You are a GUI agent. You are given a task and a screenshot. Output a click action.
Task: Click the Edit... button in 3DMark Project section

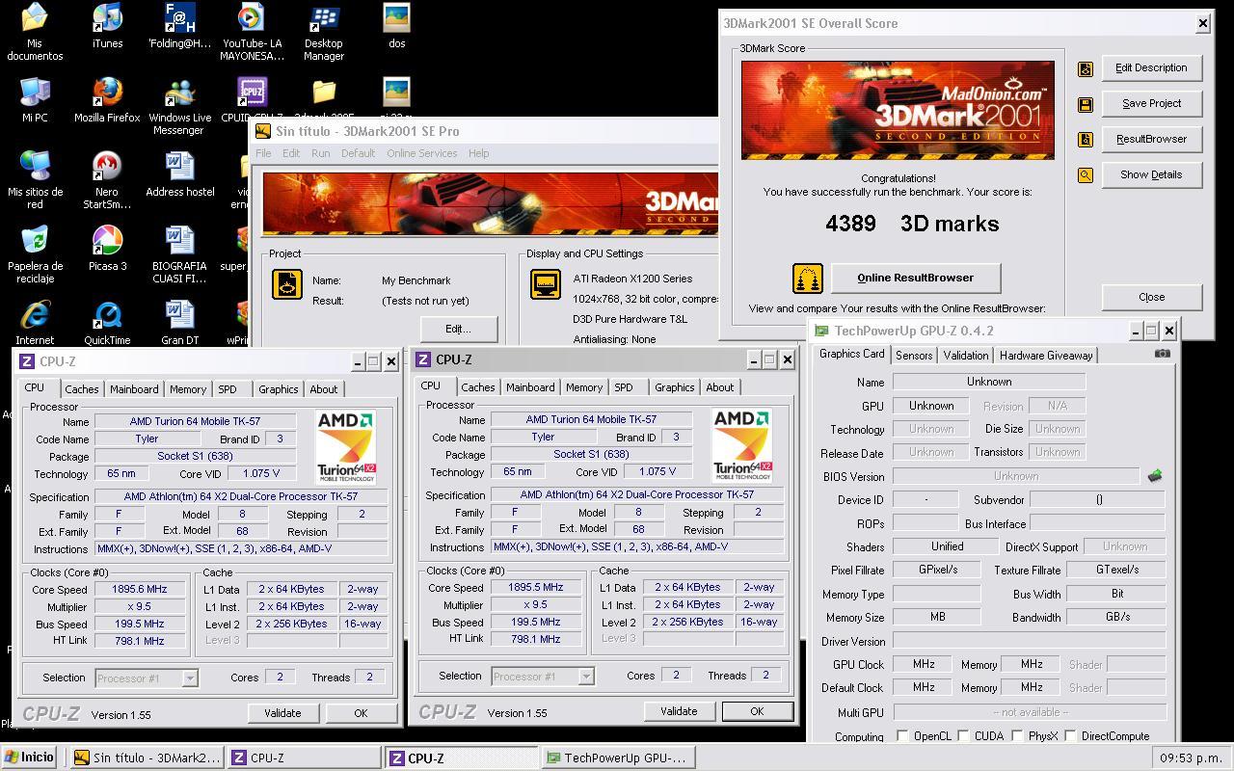[458, 330]
